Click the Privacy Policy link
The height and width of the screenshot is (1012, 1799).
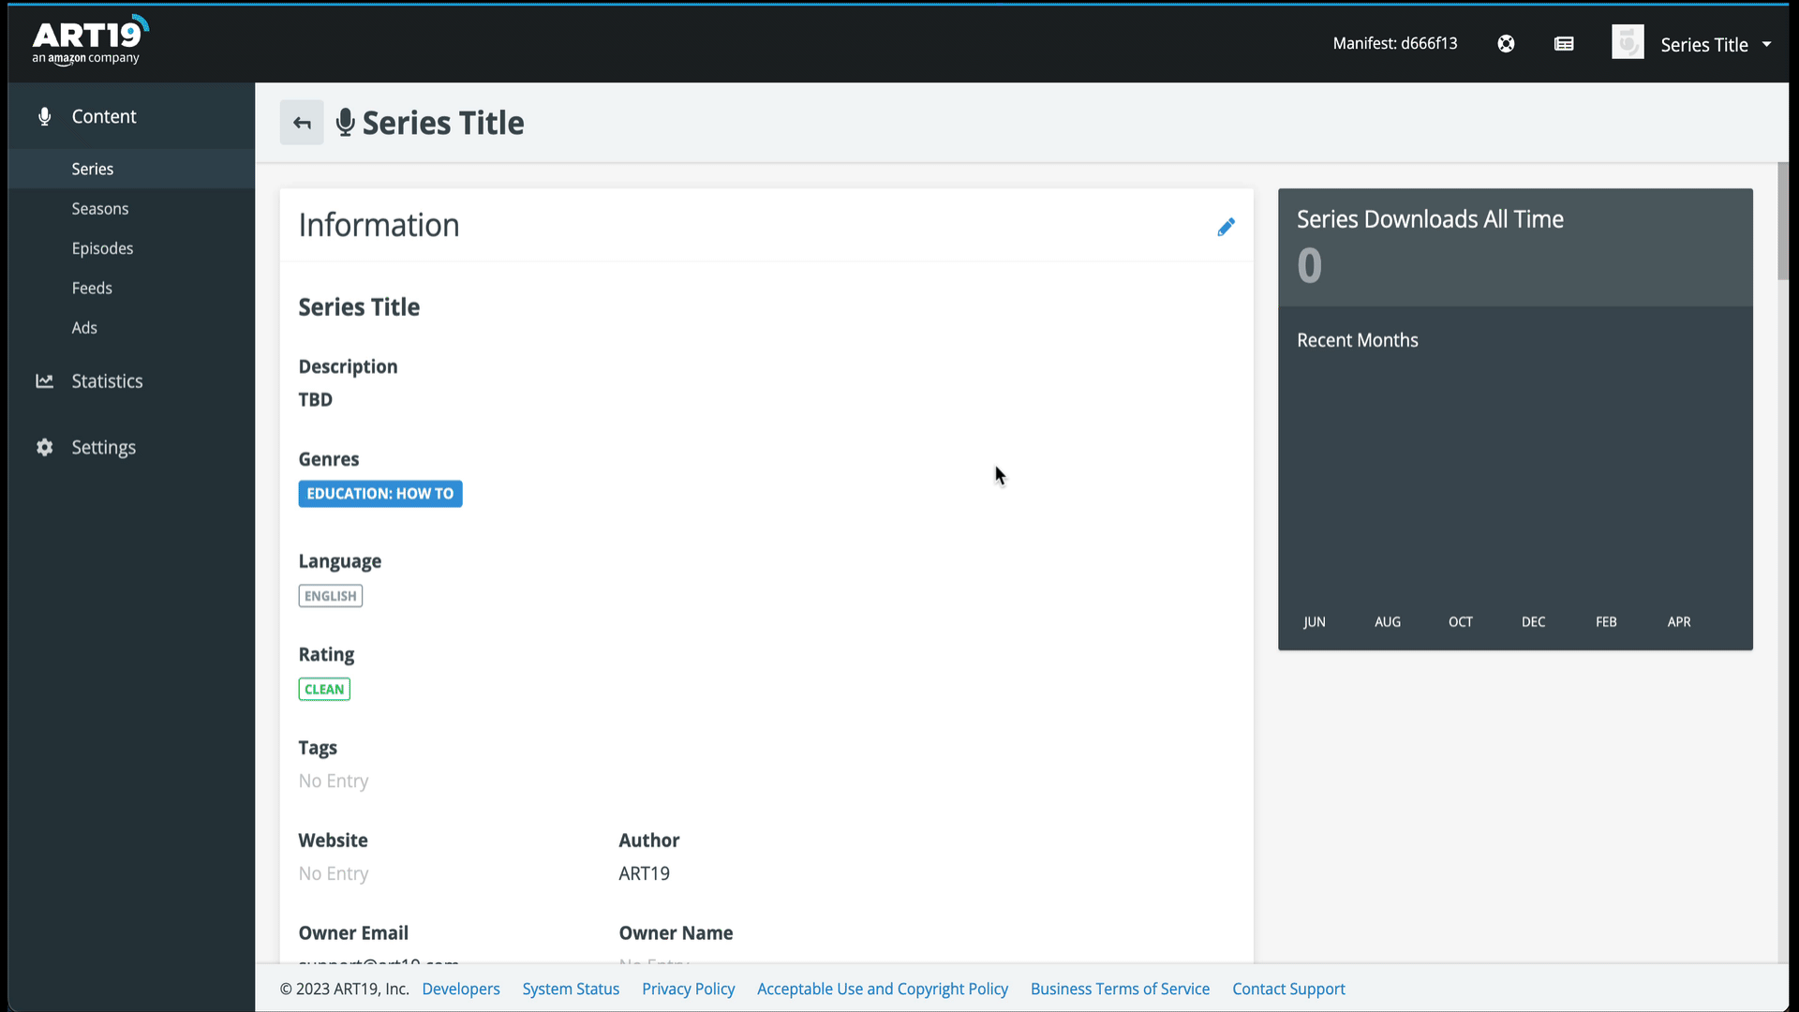tap(688, 989)
